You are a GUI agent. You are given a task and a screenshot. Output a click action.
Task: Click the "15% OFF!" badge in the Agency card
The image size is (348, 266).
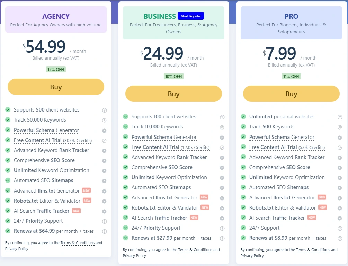pyautogui.click(x=56, y=69)
